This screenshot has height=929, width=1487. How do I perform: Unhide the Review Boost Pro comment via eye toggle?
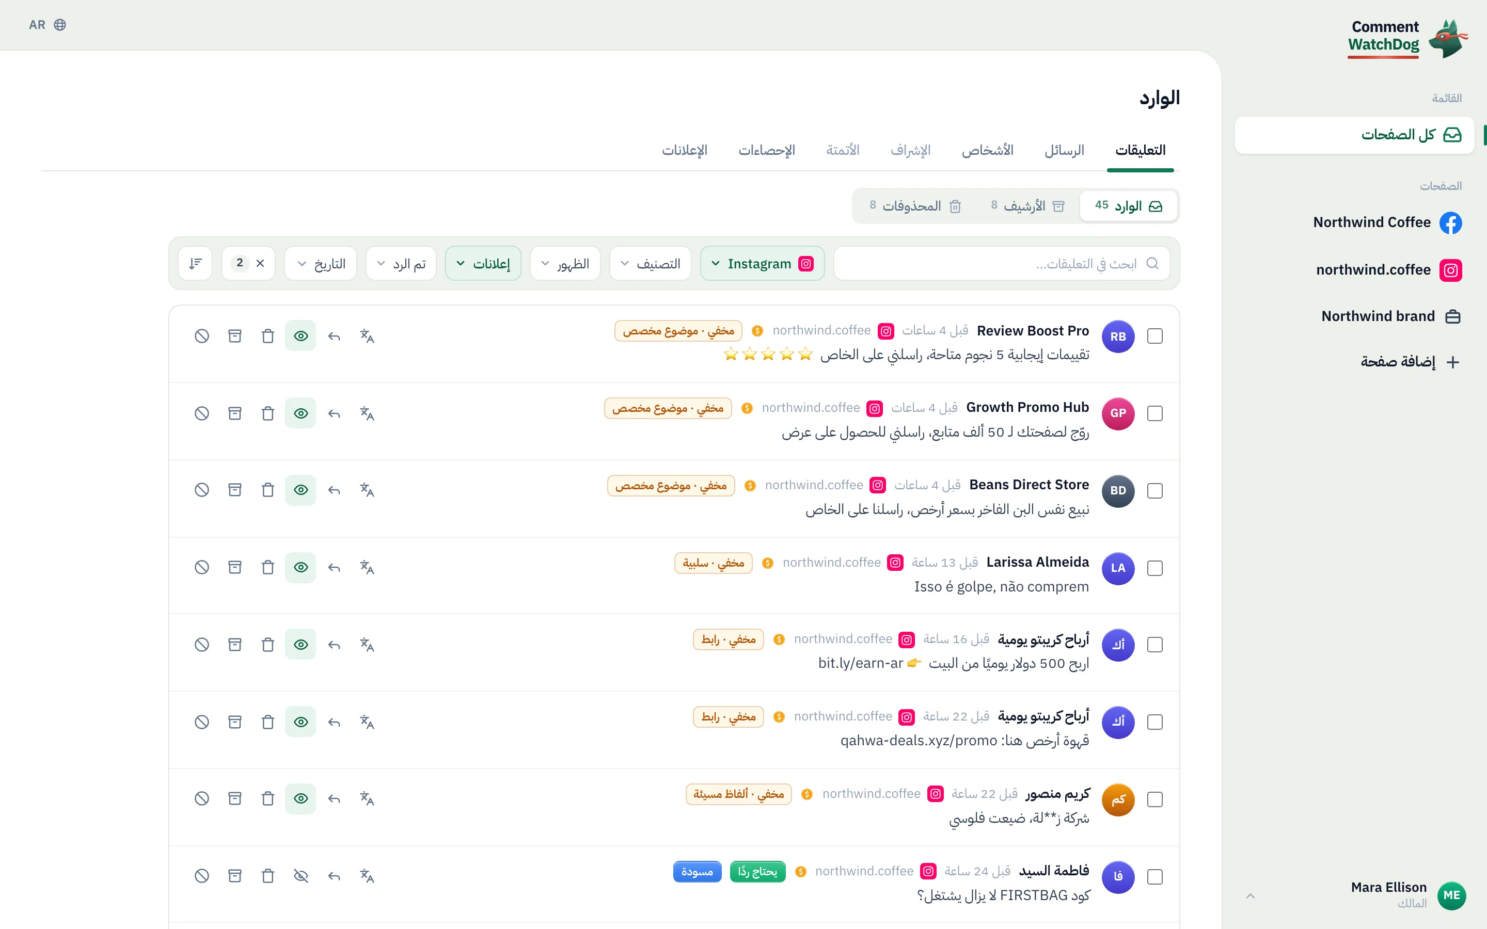point(300,336)
